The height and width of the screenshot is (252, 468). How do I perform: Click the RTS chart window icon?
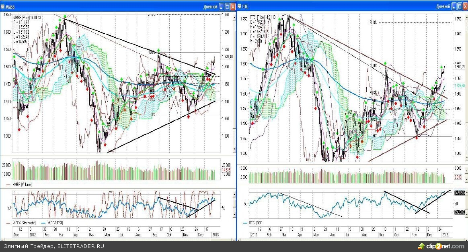pos(240,6)
